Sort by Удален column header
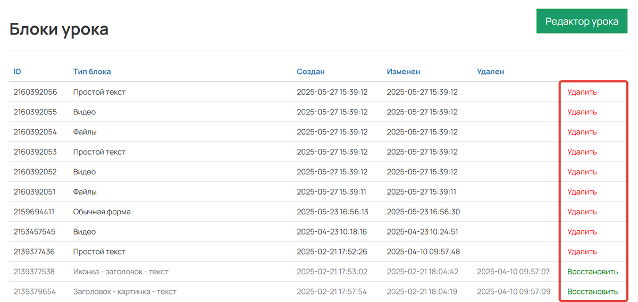Screen dimensions: 638x302 [490, 71]
